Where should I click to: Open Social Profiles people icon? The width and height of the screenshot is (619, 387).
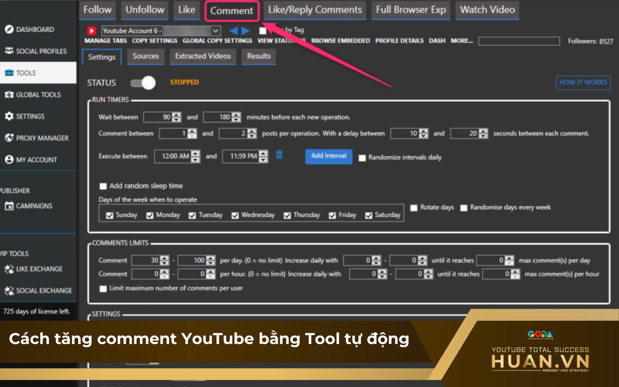tap(9, 51)
